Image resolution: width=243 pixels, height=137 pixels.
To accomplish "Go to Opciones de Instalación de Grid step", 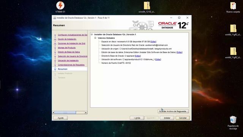I will pyautogui.click(x=71, y=43).
